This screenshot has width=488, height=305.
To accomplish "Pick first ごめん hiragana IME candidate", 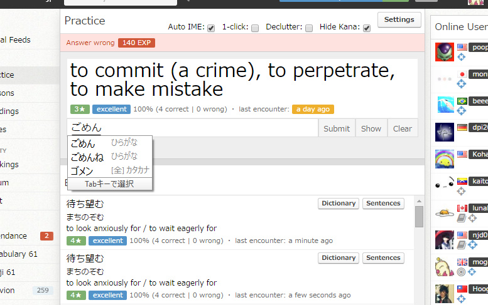I will (x=83, y=143).
